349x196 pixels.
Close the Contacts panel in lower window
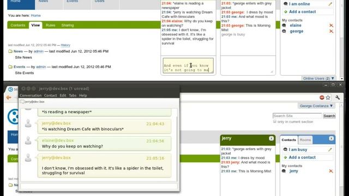331,138
